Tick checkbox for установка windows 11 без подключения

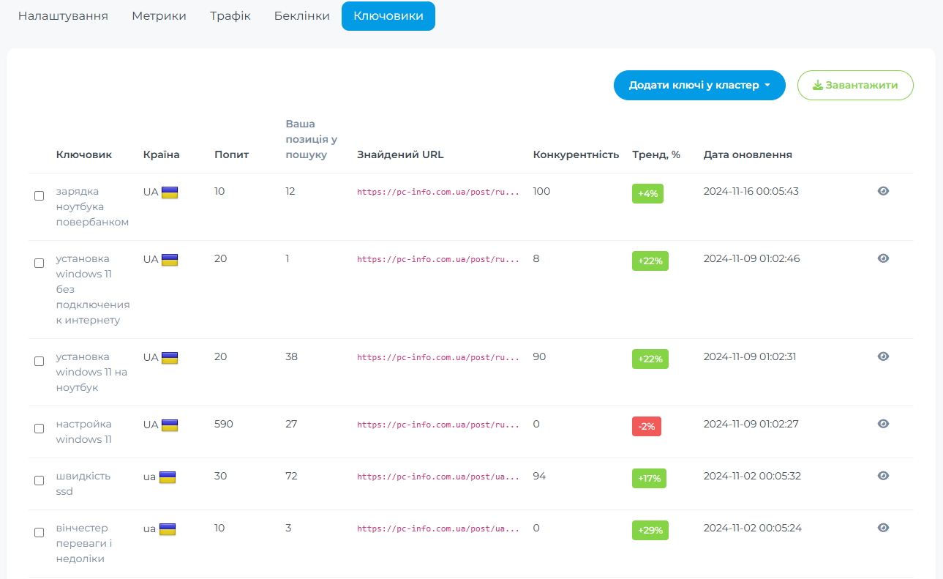tap(40, 263)
